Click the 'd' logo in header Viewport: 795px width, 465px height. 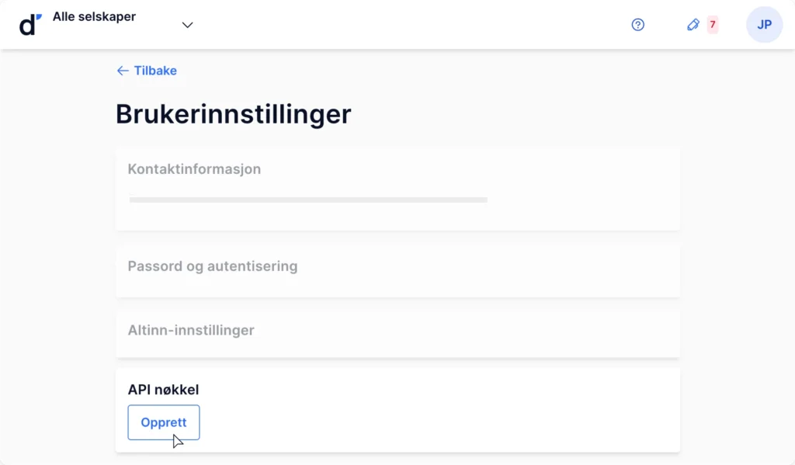click(30, 25)
